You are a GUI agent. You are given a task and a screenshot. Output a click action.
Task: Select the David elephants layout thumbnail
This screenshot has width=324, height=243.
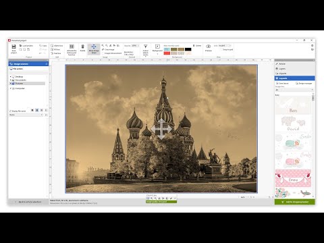click(293, 124)
